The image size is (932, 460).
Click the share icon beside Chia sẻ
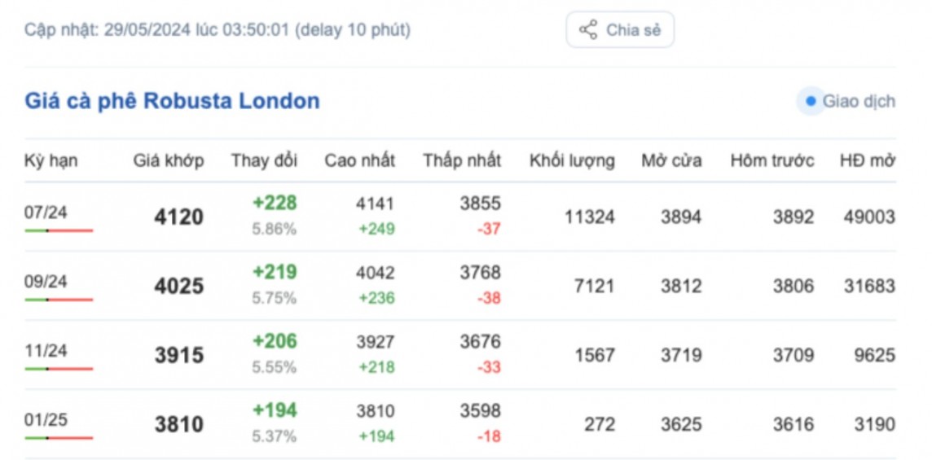click(588, 30)
